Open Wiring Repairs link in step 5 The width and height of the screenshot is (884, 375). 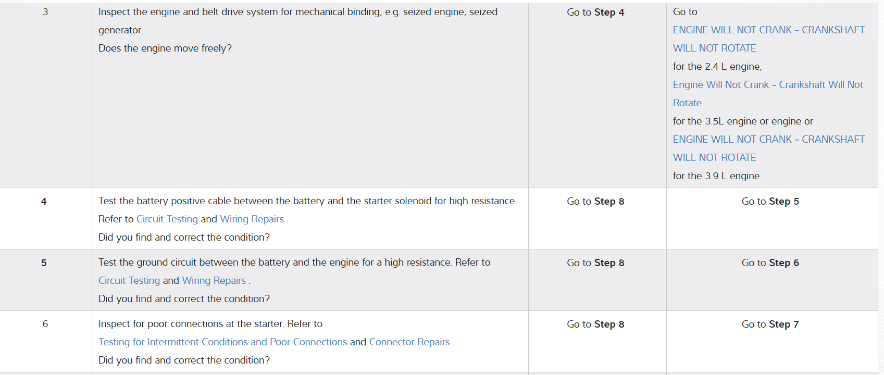click(214, 281)
